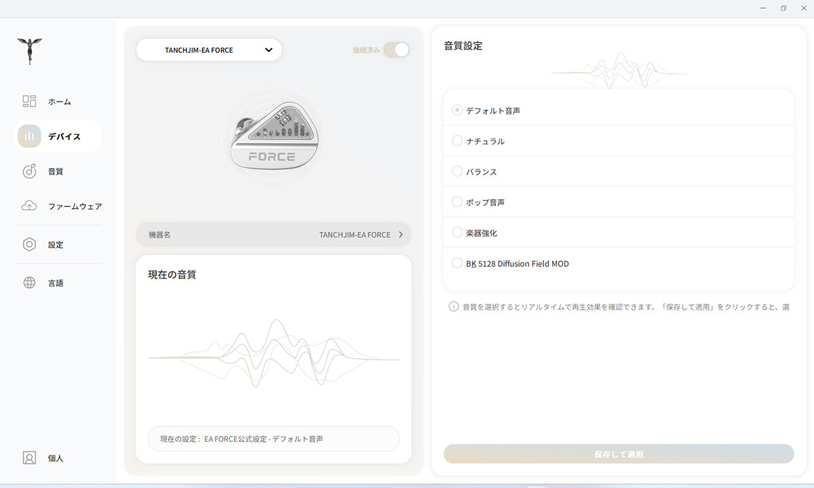
Task: Click the 音質設定 heading
Action: [463, 46]
